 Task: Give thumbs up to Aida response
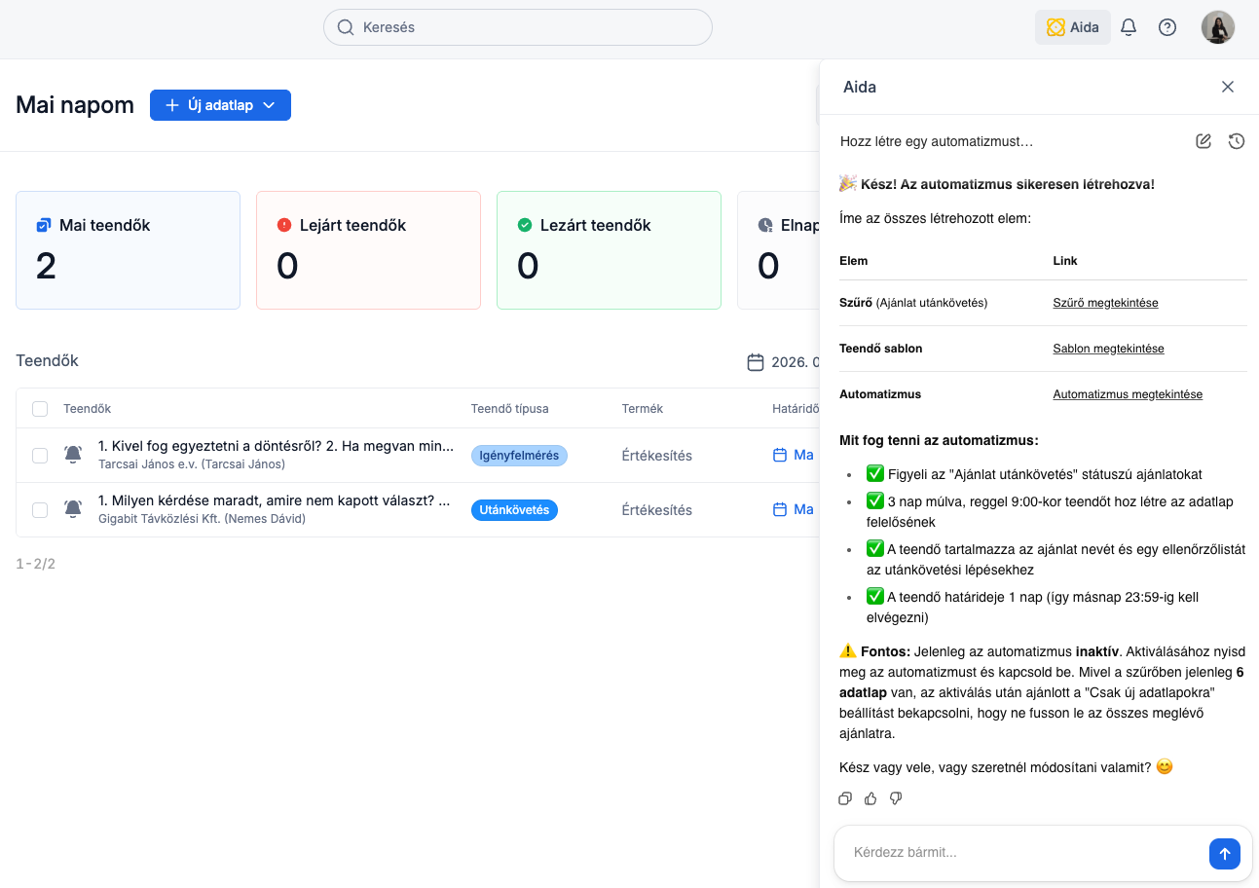pyautogui.click(x=870, y=798)
